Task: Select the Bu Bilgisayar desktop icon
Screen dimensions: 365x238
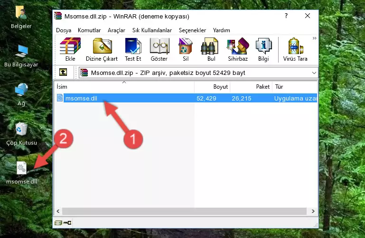Action: pos(21,56)
